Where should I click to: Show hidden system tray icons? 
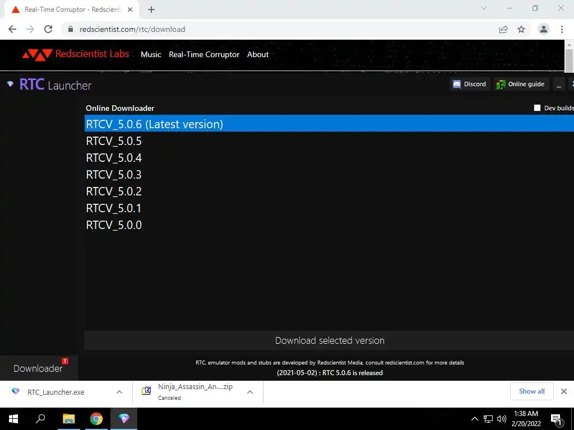tap(474, 419)
